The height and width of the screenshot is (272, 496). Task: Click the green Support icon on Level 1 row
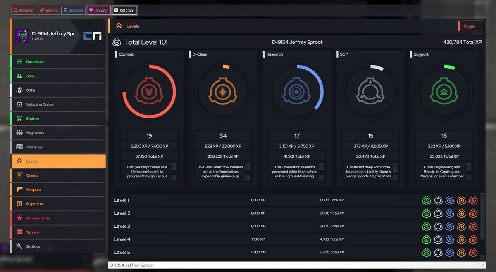tap(427, 200)
